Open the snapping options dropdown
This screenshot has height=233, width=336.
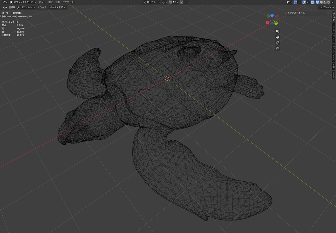point(176,2)
